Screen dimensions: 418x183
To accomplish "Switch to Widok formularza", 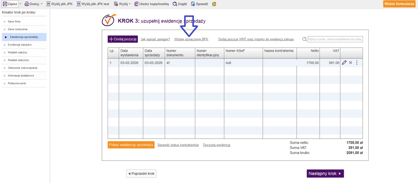I will [x=399, y=4].
